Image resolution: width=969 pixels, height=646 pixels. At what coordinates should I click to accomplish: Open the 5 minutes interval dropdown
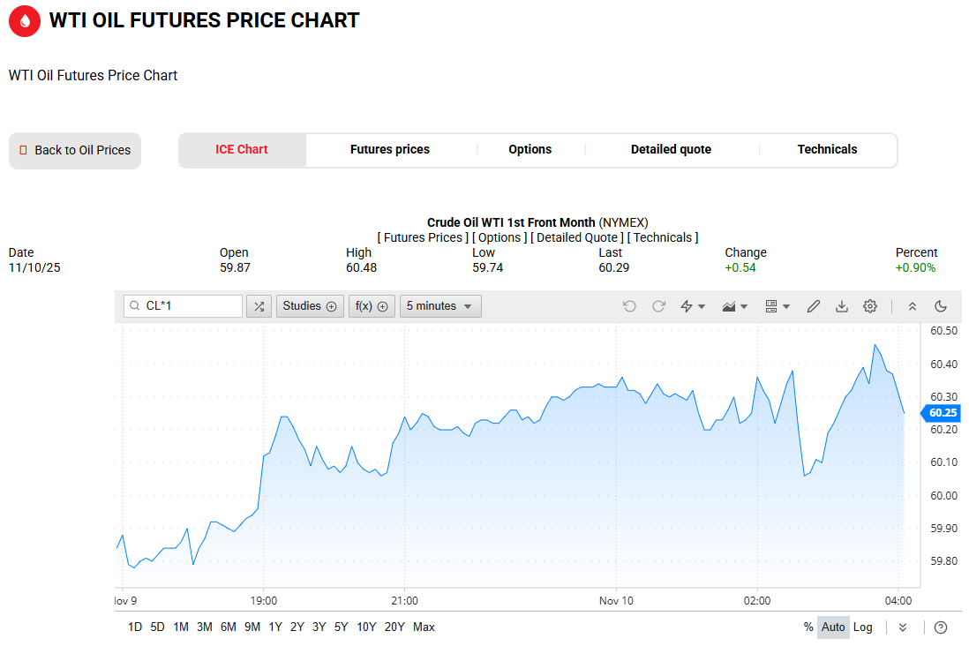[x=440, y=306]
